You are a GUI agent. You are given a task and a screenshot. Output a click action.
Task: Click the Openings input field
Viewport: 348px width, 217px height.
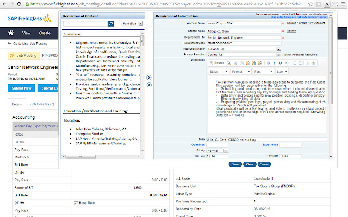click(217, 145)
